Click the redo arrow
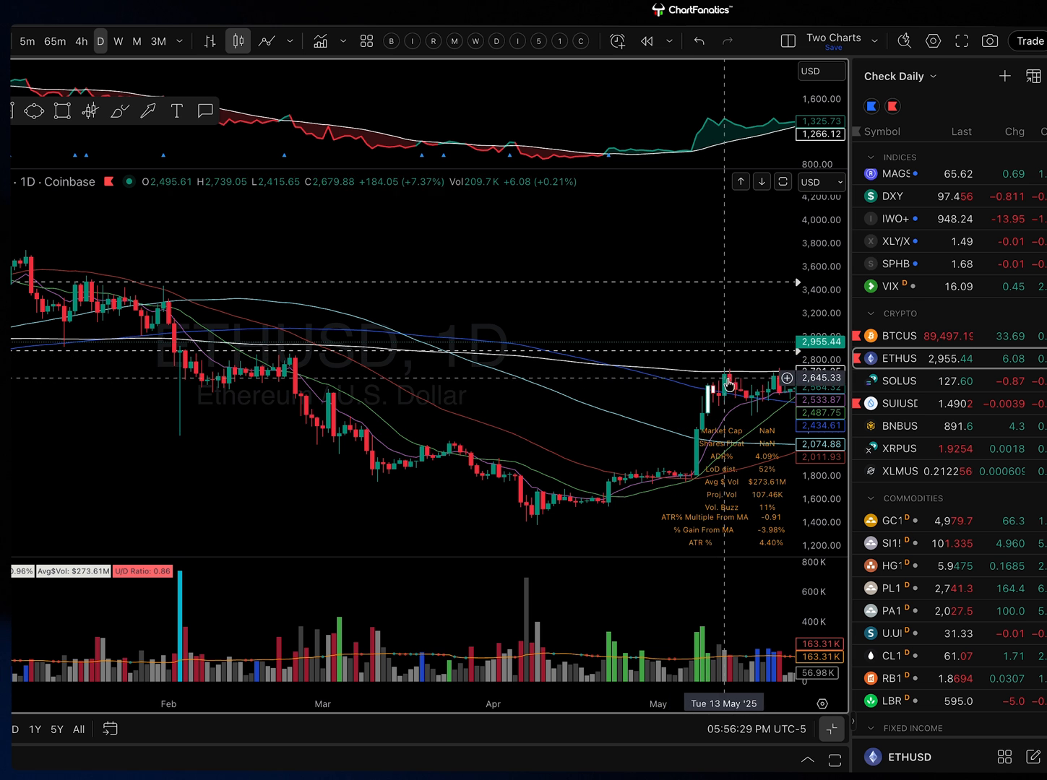Viewport: 1047px width, 780px height. click(728, 41)
